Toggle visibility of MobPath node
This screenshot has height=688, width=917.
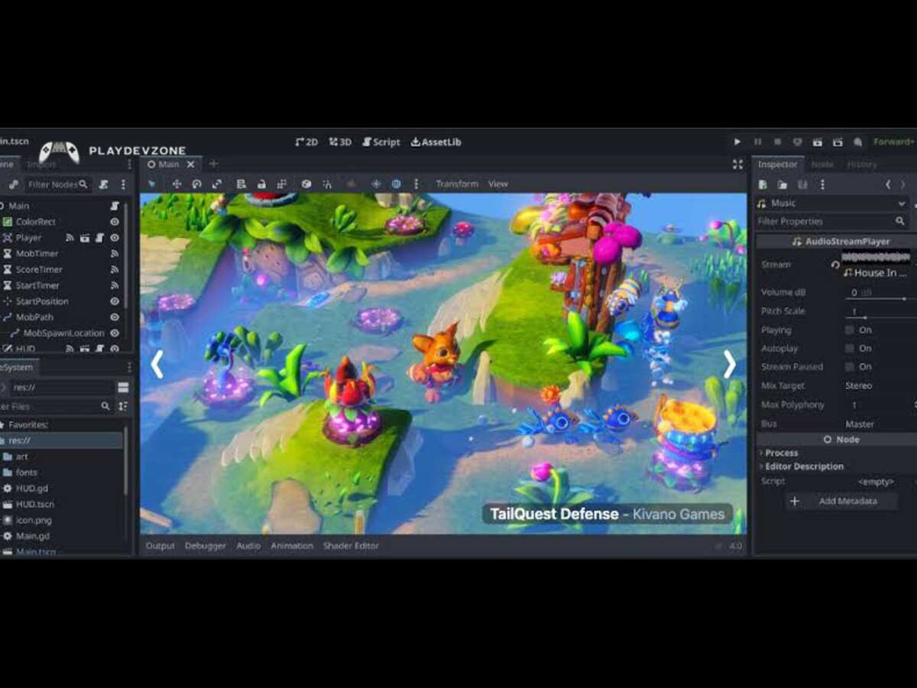click(115, 317)
